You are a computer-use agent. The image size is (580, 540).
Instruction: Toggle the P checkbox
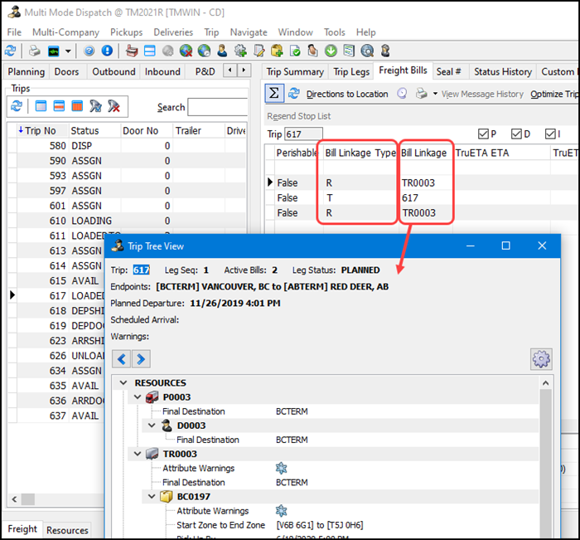(484, 134)
